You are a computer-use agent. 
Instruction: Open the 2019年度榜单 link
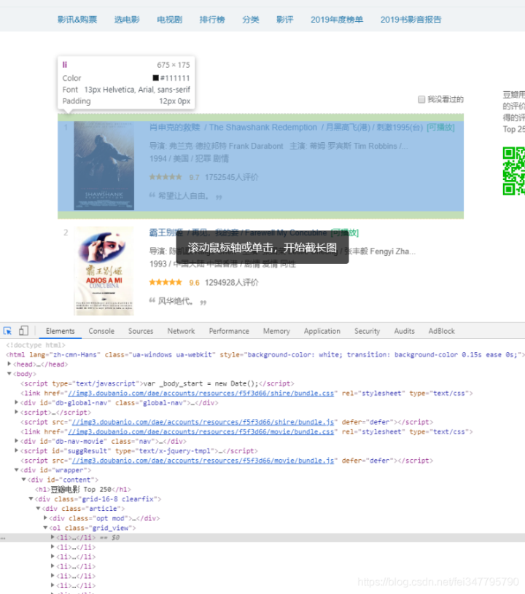pyautogui.click(x=337, y=20)
